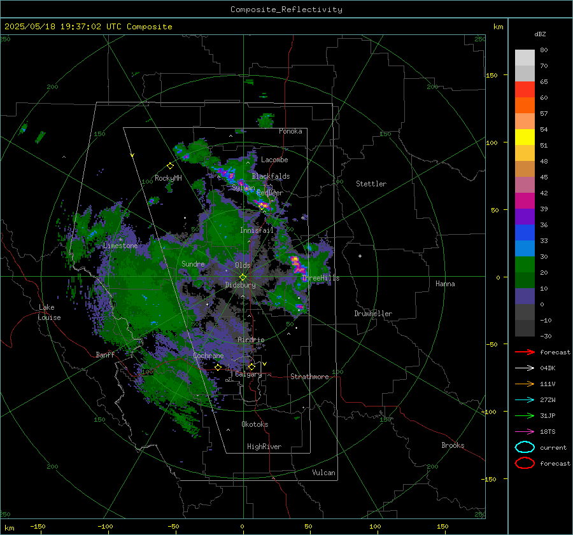Click the Airdrie city label

pos(251,340)
